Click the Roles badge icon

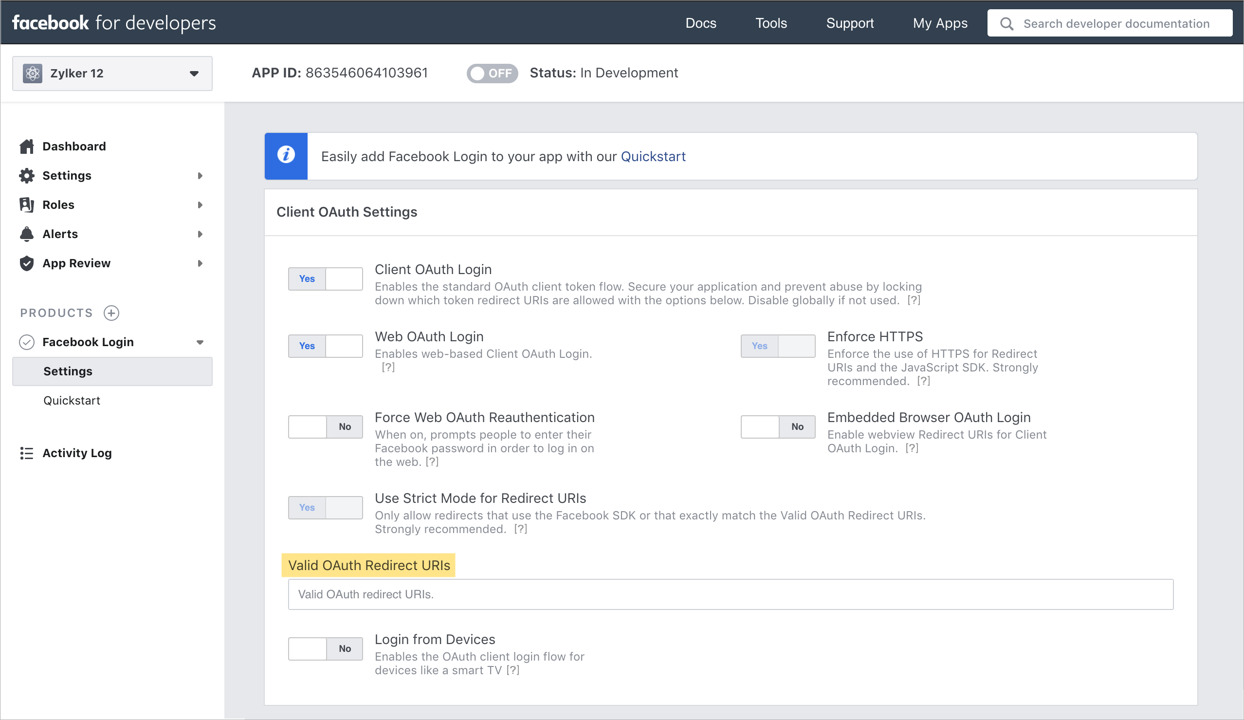(27, 204)
